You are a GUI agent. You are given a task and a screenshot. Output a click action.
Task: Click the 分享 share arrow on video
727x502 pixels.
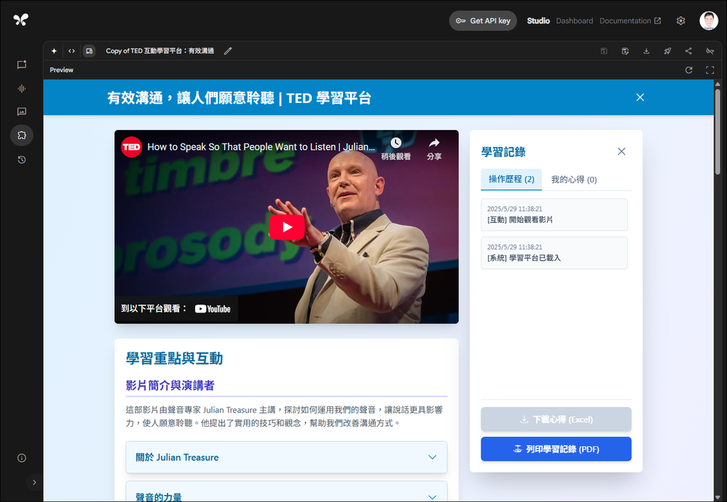click(434, 148)
